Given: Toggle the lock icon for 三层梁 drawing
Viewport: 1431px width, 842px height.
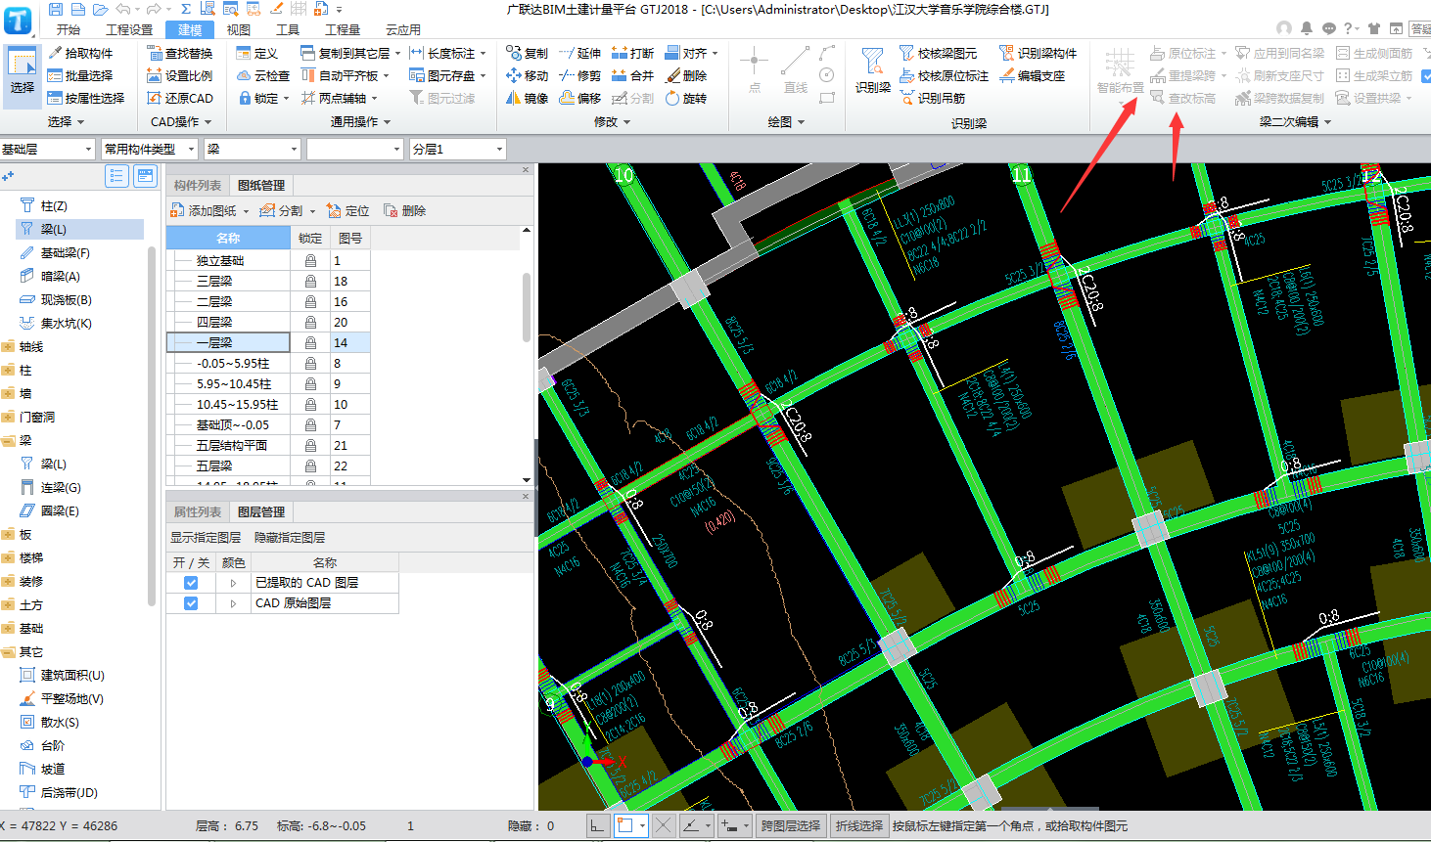Looking at the screenshot, I should [310, 282].
